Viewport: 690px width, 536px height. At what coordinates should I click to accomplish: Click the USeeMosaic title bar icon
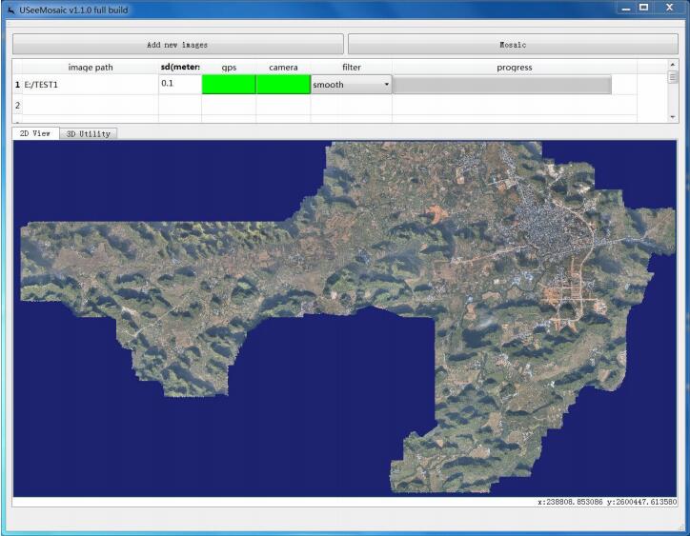point(11,10)
